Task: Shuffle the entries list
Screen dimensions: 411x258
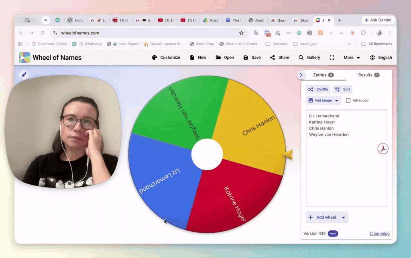Action: pos(318,89)
